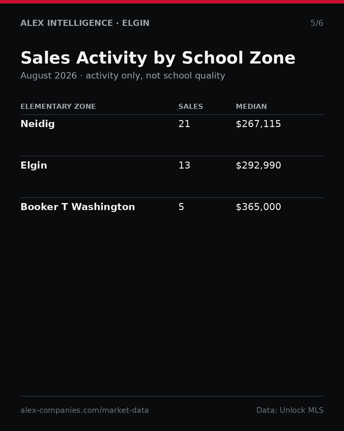Click the footer divider line
The width and height of the screenshot is (344, 431).
click(x=172, y=396)
